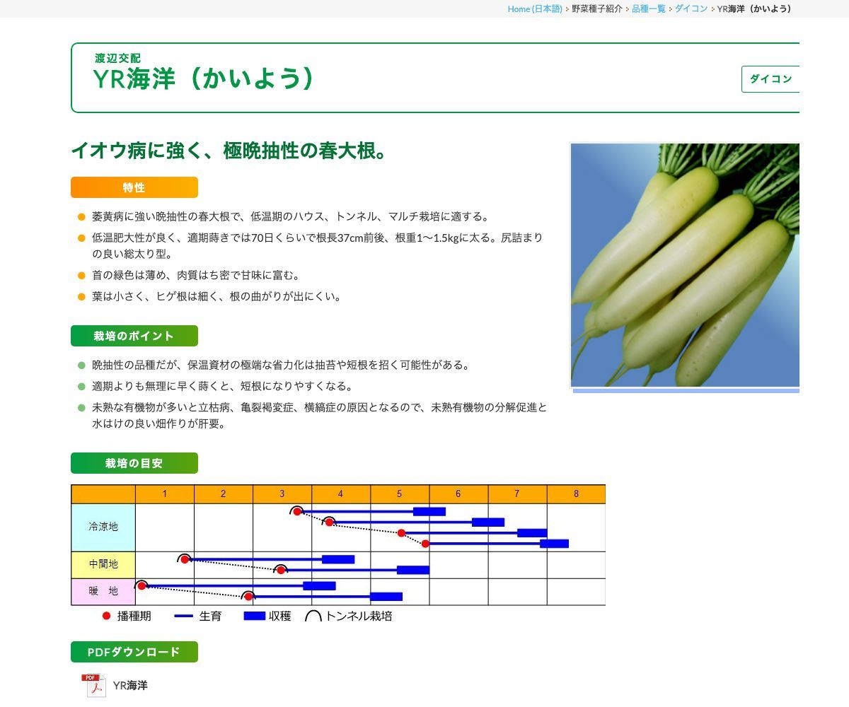Click the first red sowing marker for 冷涼地
The width and height of the screenshot is (849, 707).
coord(297,510)
